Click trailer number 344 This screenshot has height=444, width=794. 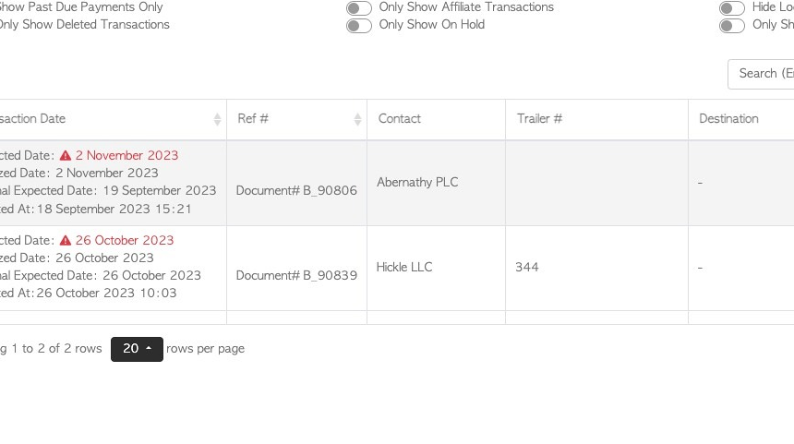[527, 268]
